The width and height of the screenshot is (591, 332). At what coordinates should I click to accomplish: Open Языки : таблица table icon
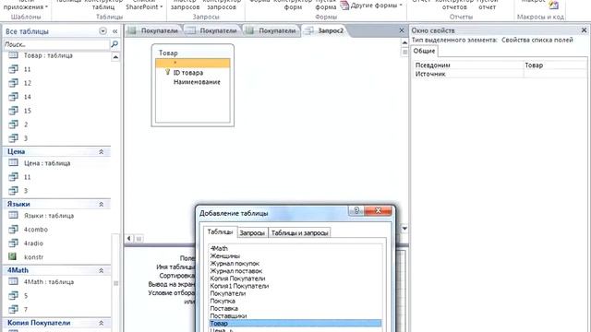[x=13, y=215]
